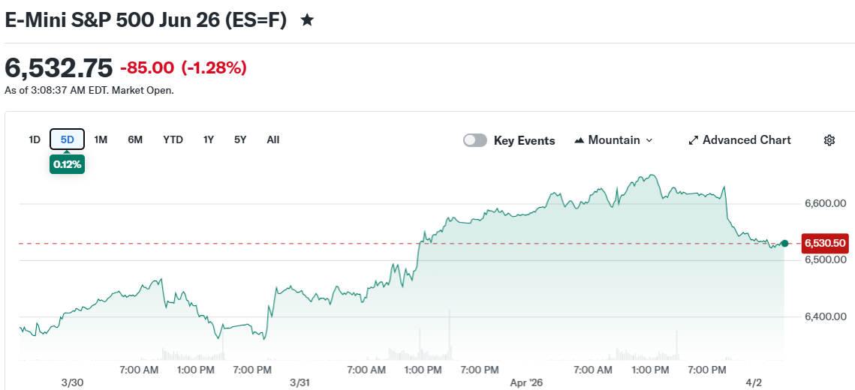Click the green last-price dot on chart
The width and height of the screenshot is (855, 390).
point(784,244)
